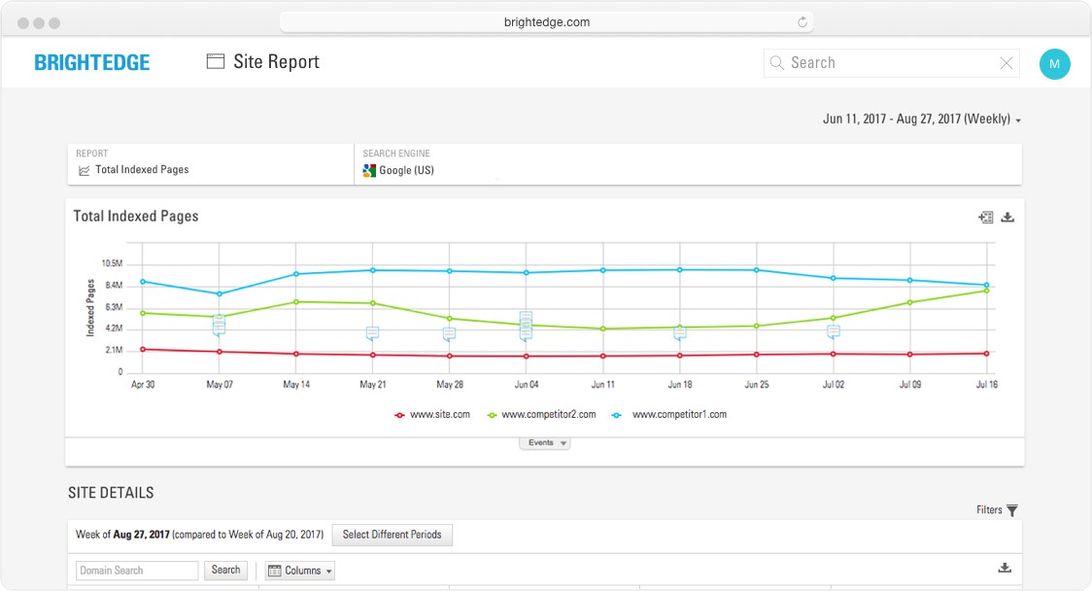Image resolution: width=1092 pixels, height=591 pixels.
Task: Open the Filters funnel icon
Action: coord(1011,510)
